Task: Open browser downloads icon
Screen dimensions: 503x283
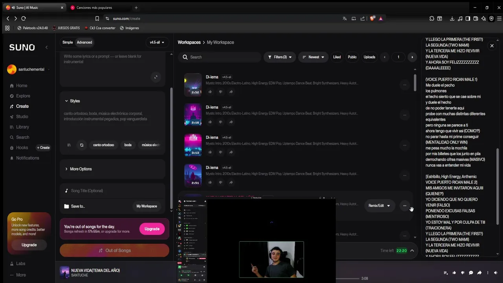Action: 452,18
